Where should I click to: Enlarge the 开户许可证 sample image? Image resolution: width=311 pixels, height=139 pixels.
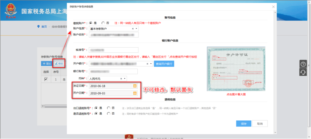click(x=236, y=69)
